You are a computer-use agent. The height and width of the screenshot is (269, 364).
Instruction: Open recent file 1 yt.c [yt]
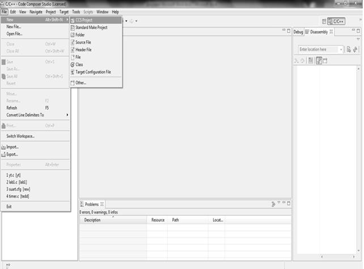coord(36,175)
